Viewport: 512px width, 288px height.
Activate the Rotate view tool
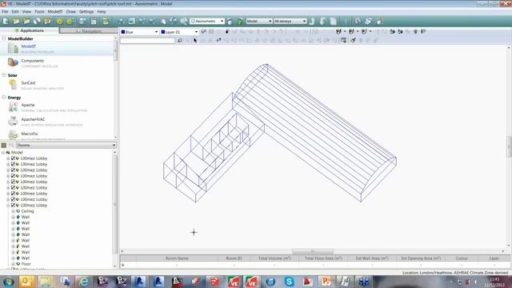pos(173,22)
